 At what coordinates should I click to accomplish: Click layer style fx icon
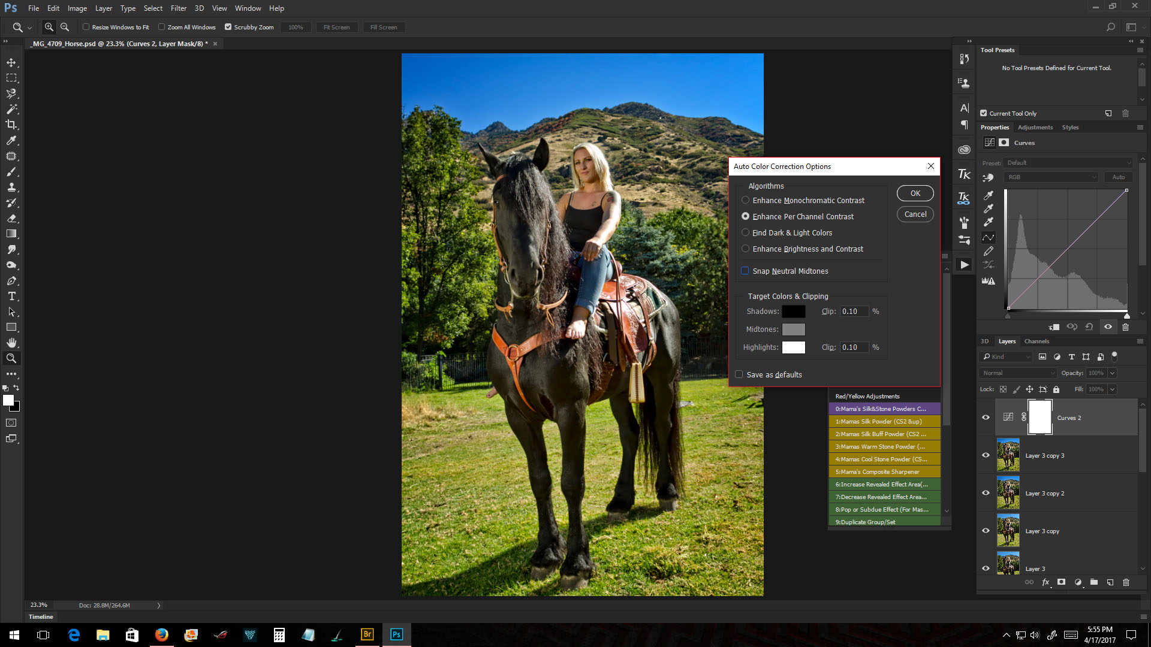pos(1045,582)
